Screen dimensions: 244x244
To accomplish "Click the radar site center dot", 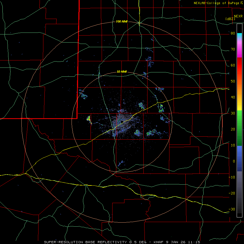I will pos(122,121).
